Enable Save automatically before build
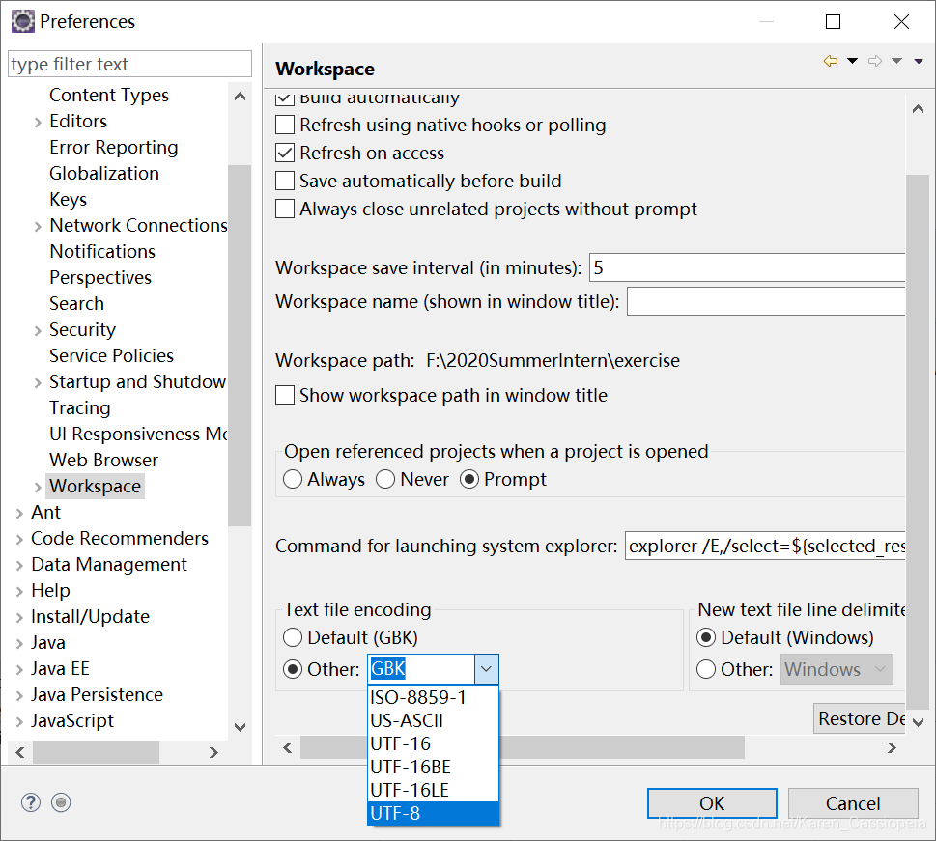The image size is (936, 841). pos(285,181)
